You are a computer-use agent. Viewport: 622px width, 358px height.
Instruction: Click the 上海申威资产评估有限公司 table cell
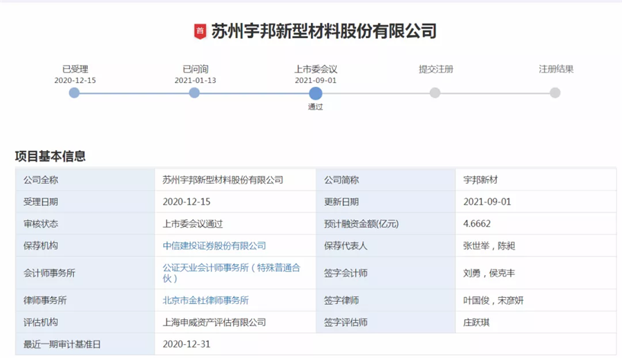tap(214, 323)
